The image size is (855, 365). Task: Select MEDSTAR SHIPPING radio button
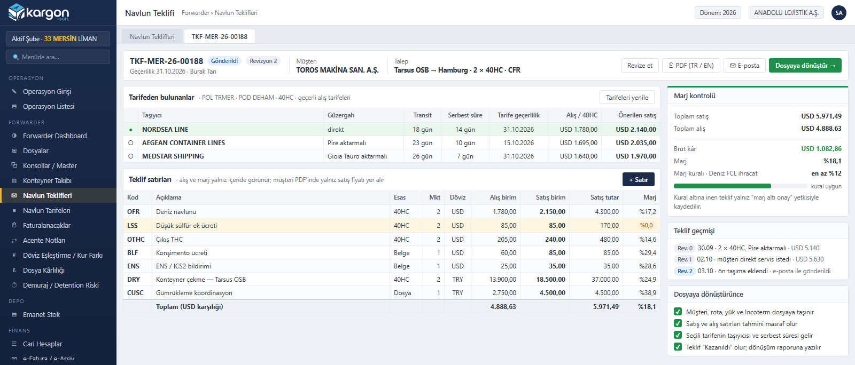tap(131, 156)
